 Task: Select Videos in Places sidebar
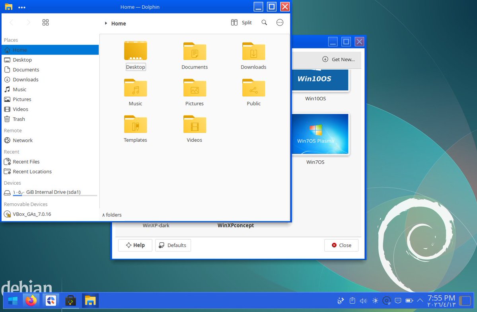point(50,109)
